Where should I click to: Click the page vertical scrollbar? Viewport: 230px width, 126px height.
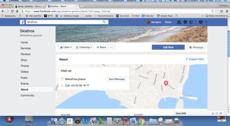coord(229,43)
